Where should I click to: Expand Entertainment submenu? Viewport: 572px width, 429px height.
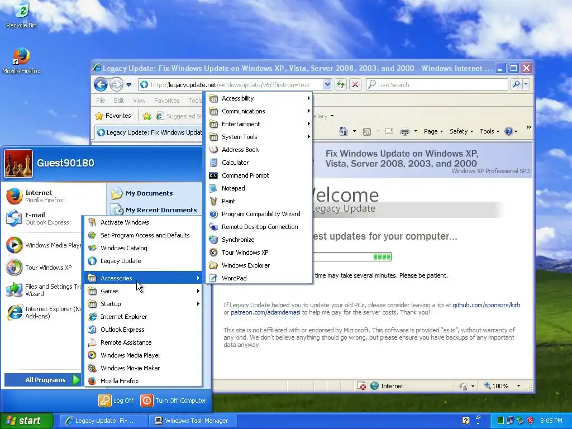tap(259, 124)
